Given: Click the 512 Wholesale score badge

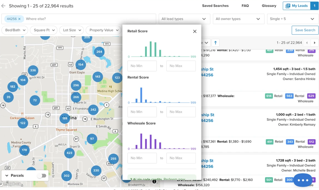Looking at the screenshot, I should point(311,142).
